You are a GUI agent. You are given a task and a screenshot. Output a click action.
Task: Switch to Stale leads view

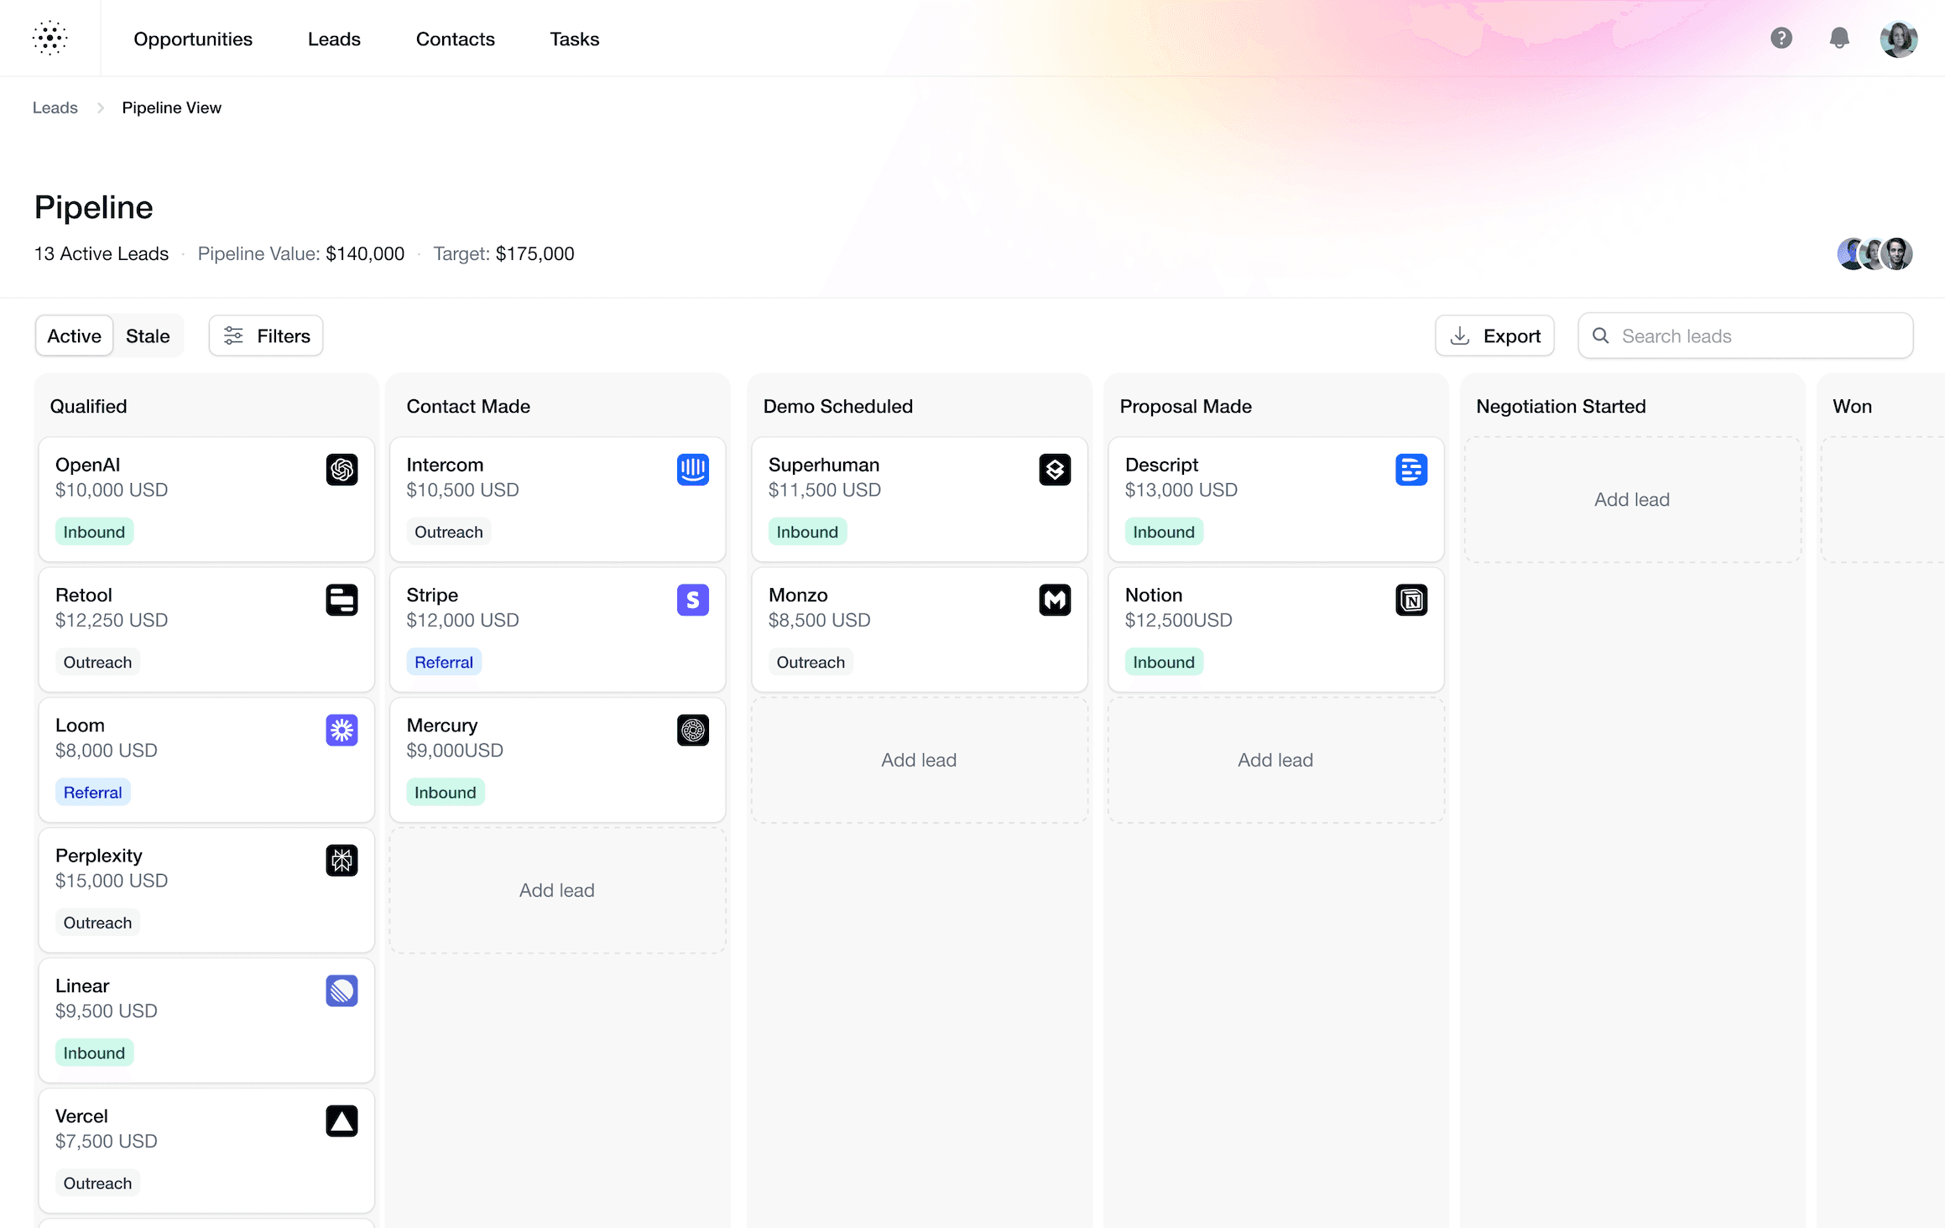(x=148, y=336)
